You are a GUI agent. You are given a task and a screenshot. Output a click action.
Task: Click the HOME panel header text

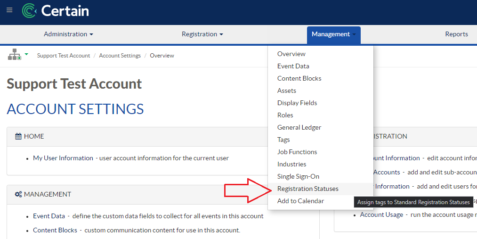(34, 136)
